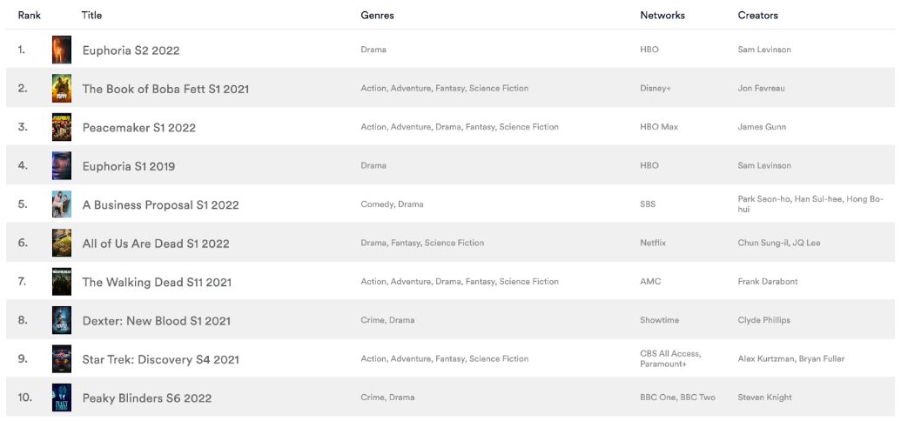
Task: Open The Walking Dead S11 poster thumbnail
Action: (x=62, y=282)
